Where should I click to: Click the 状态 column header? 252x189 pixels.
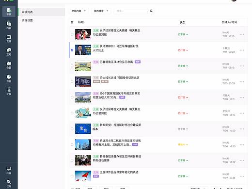(182, 22)
